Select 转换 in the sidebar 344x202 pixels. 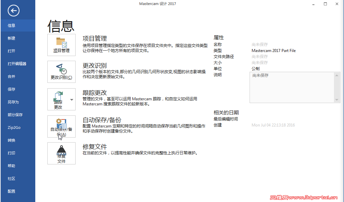point(18,140)
